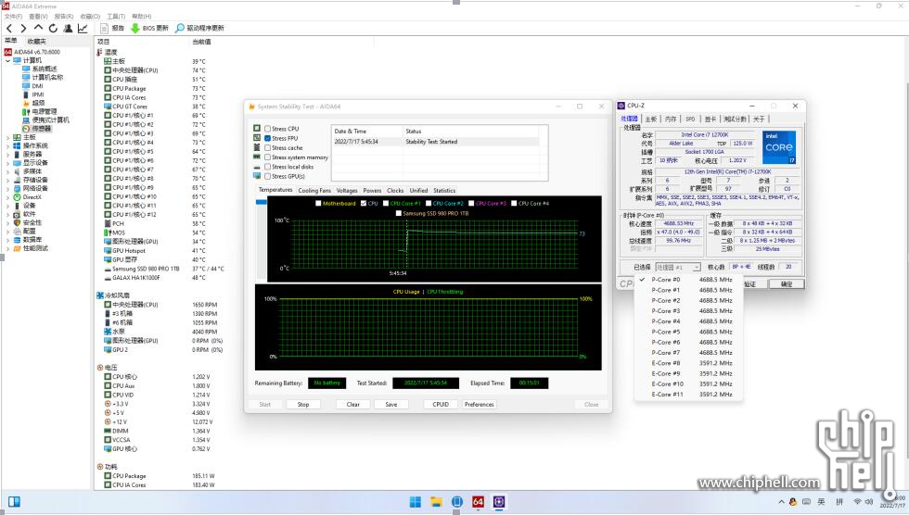
Task: Open stability test Preferences
Action: tap(479, 405)
